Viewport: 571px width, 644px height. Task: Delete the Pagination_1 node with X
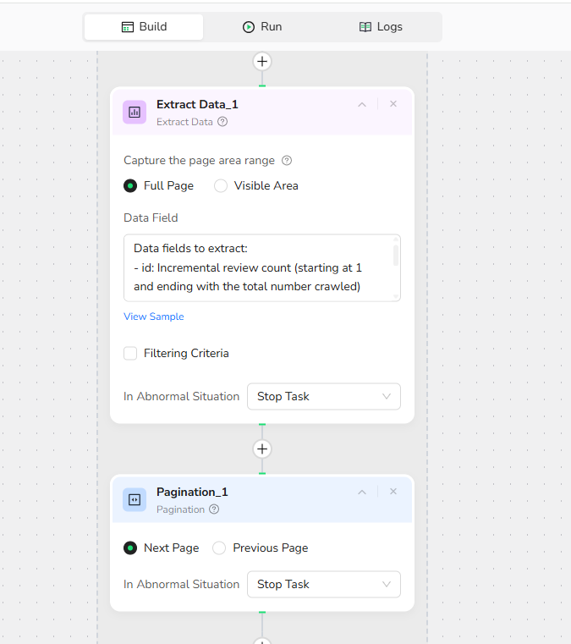[393, 492]
